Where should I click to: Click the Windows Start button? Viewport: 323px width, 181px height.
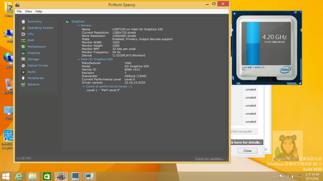[x=6, y=176]
